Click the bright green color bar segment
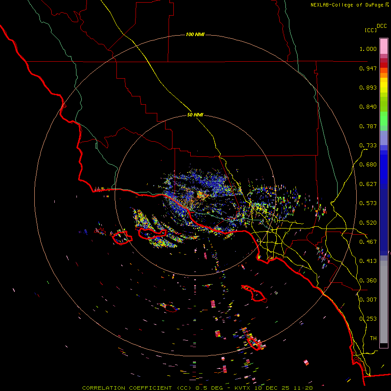This screenshot has width=391, height=391. point(384,119)
